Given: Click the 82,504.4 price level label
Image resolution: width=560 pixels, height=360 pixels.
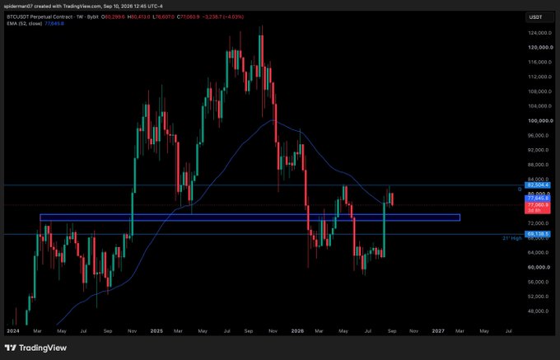Looking at the screenshot, I should (538, 185).
